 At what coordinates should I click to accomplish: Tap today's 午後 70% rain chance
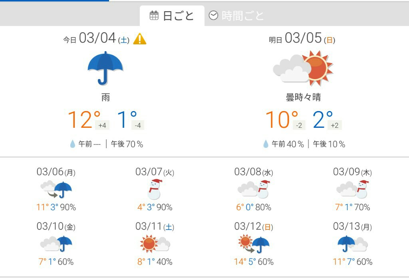127,144
